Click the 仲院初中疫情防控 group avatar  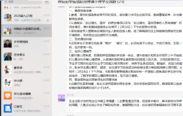(8, 31)
